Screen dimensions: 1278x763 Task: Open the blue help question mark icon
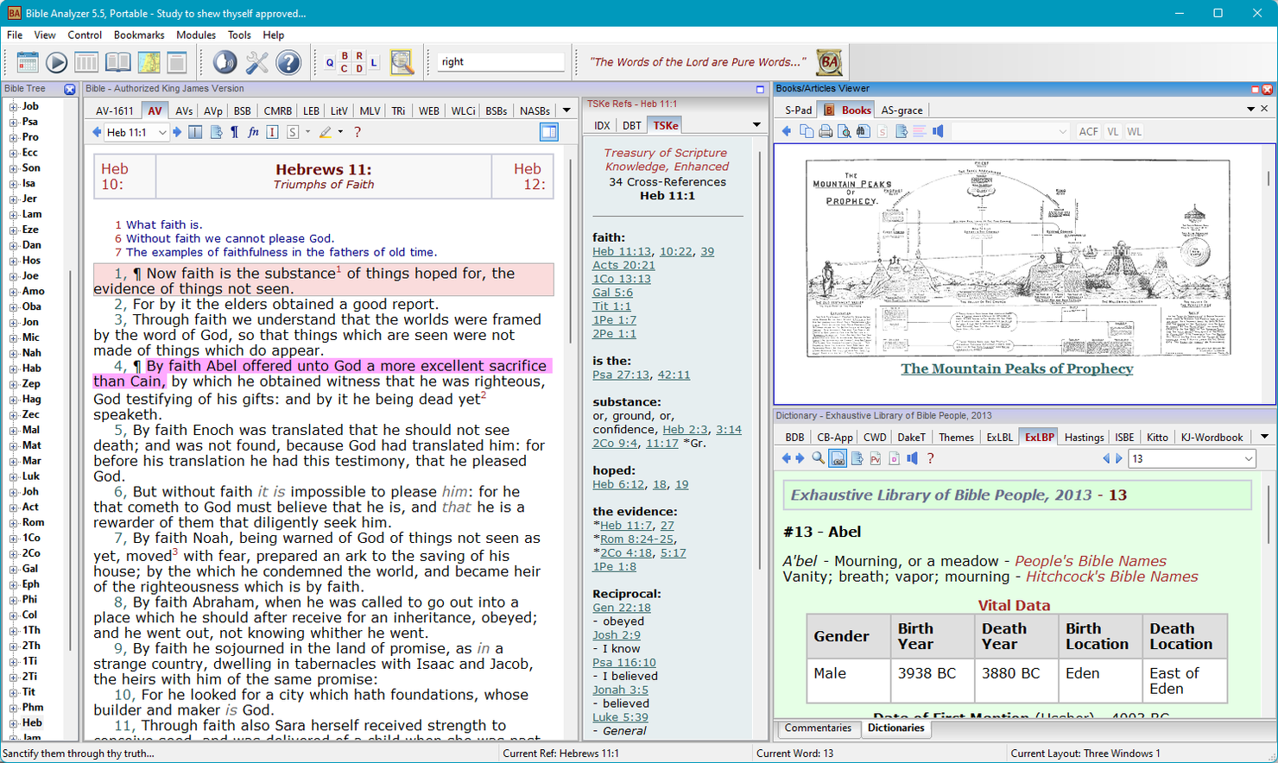pos(288,62)
